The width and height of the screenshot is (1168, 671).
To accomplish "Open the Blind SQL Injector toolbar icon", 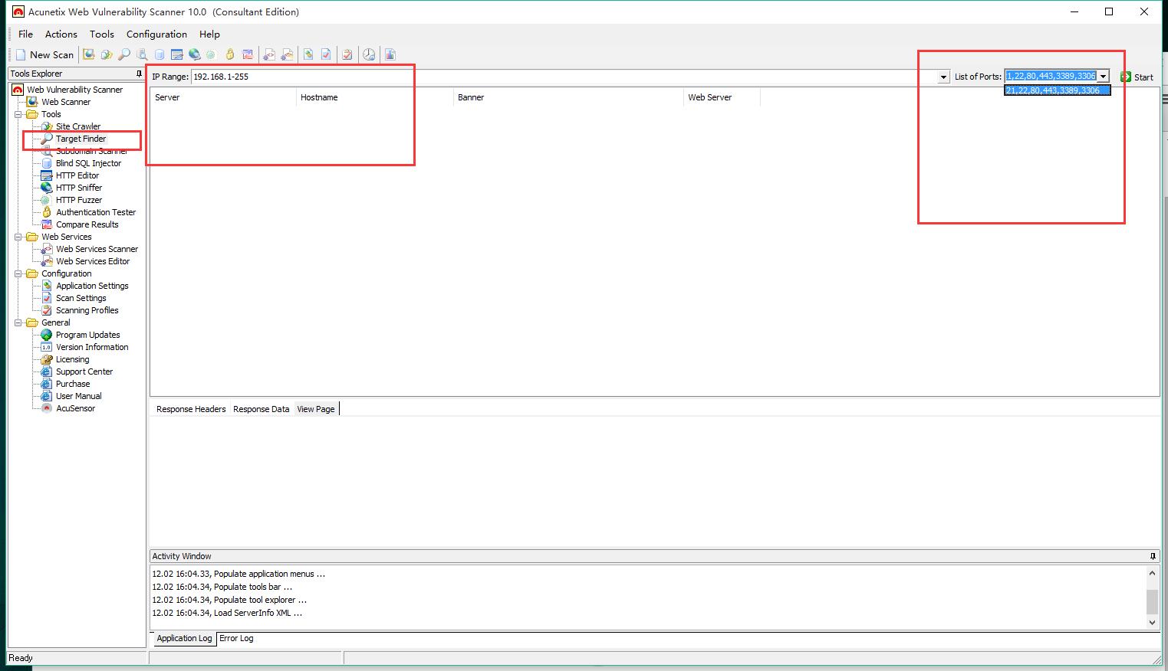I will tap(160, 54).
